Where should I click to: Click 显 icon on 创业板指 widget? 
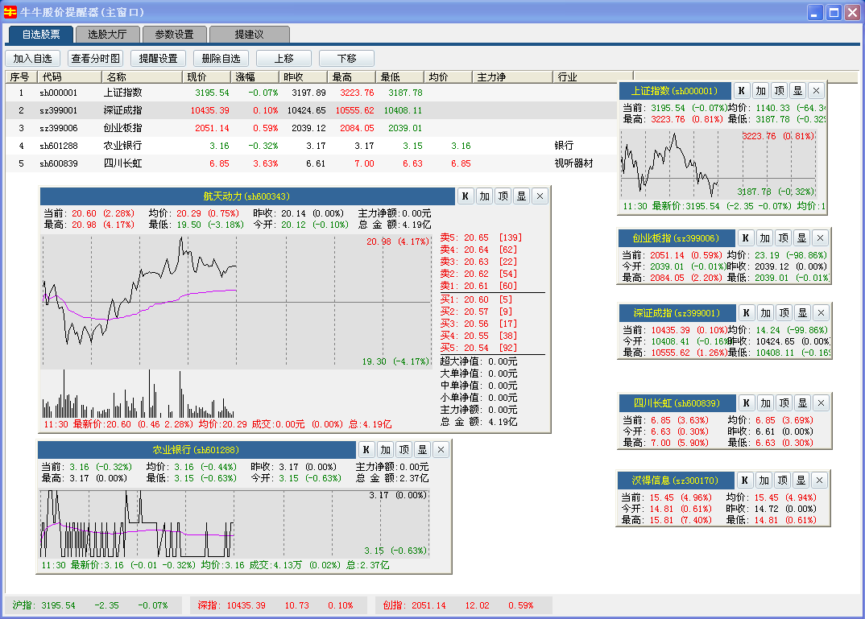pyautogui.click(x=801, y=237)
